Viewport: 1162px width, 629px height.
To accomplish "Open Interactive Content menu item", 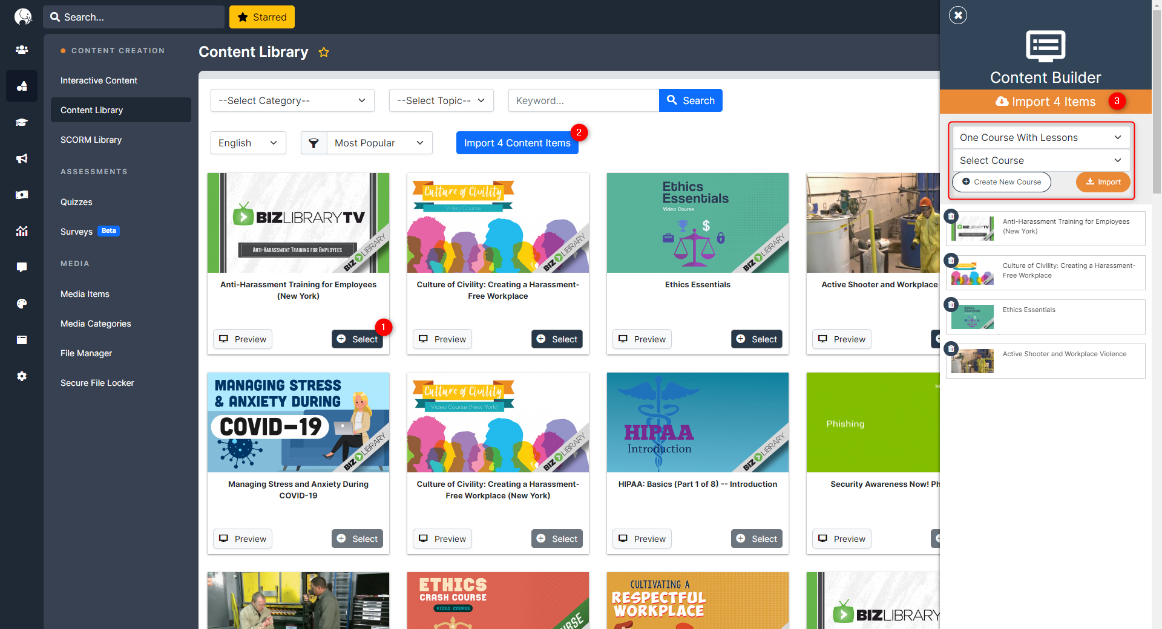I will click(99, 80).
